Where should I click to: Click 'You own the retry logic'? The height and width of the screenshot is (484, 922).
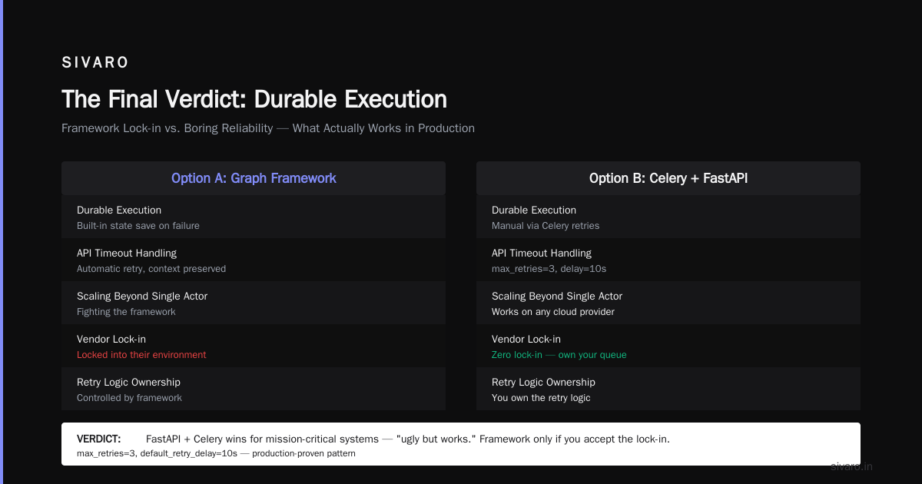click(x=541, y=398)
